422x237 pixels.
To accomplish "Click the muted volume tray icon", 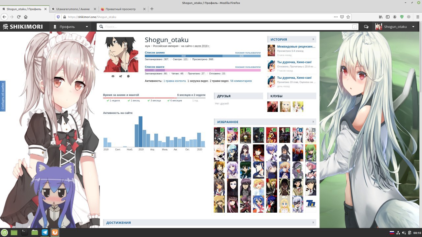I will (405, 233).
